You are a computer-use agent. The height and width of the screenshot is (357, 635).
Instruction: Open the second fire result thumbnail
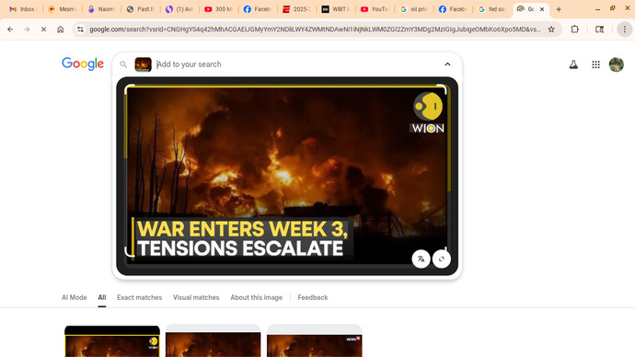pyautogui.click(x=213, y=341)
